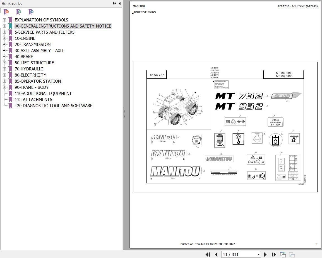Click the ADHESIVE SIGNS page heading

tap(144, 12)
